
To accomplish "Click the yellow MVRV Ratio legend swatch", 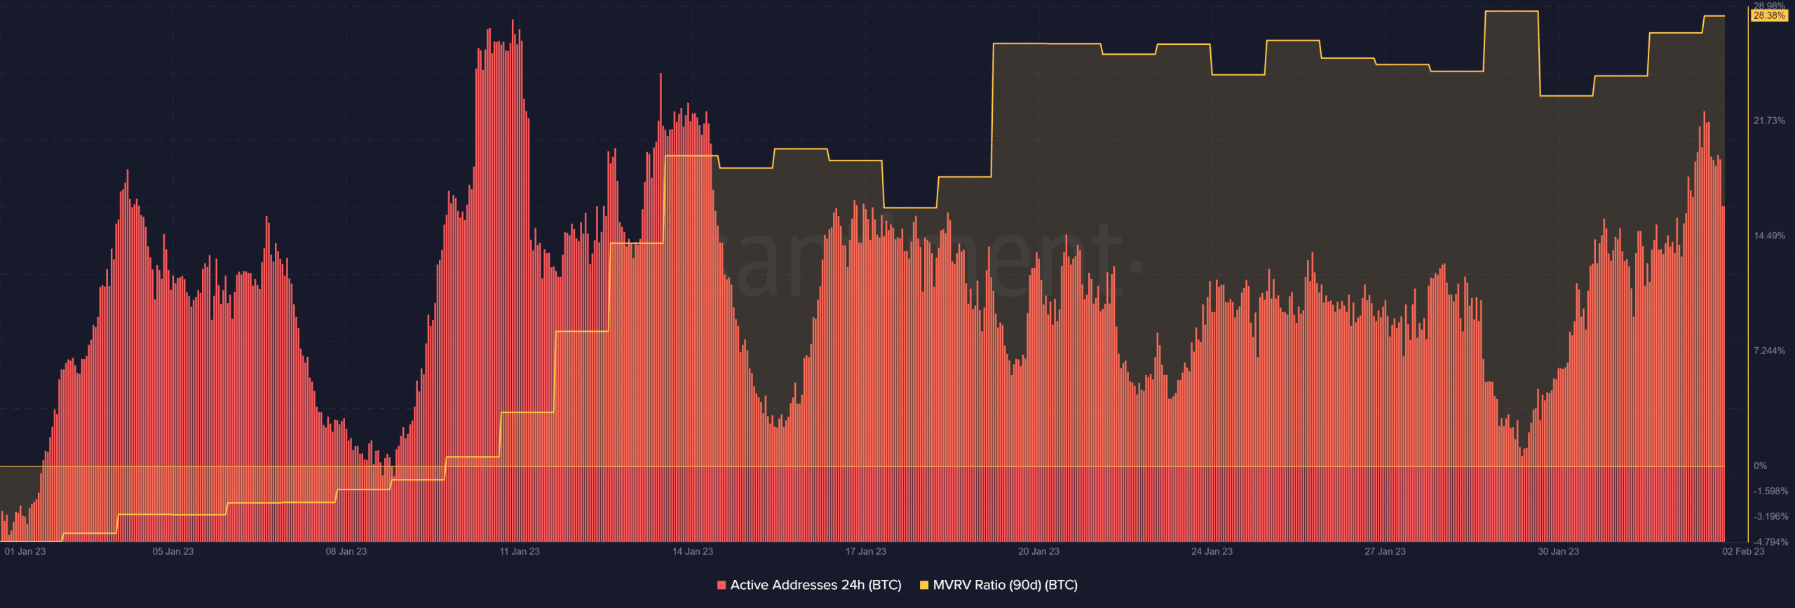I will (x=924, y=585).
